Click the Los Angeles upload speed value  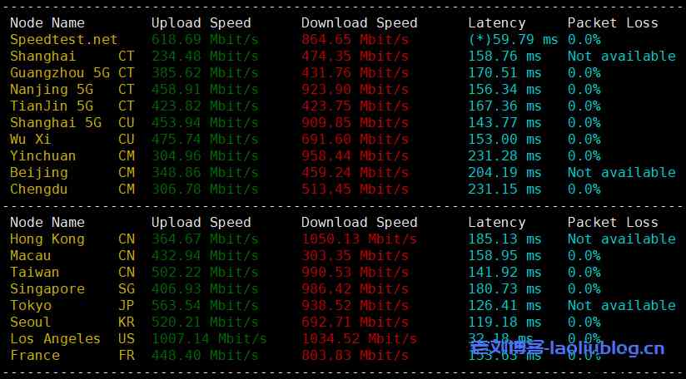209,339
